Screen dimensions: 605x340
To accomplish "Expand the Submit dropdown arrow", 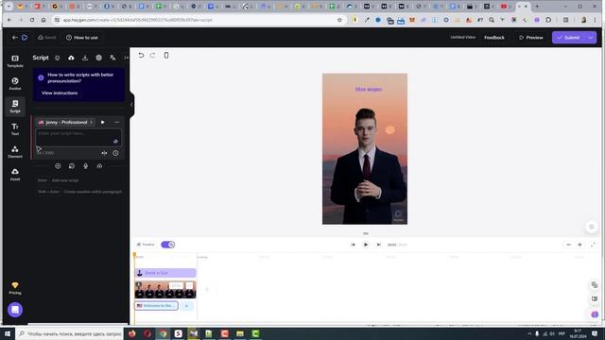I will click(x=591, y=38).
